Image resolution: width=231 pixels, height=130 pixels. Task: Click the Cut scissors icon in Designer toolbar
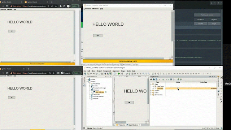[x=97, y=74]
